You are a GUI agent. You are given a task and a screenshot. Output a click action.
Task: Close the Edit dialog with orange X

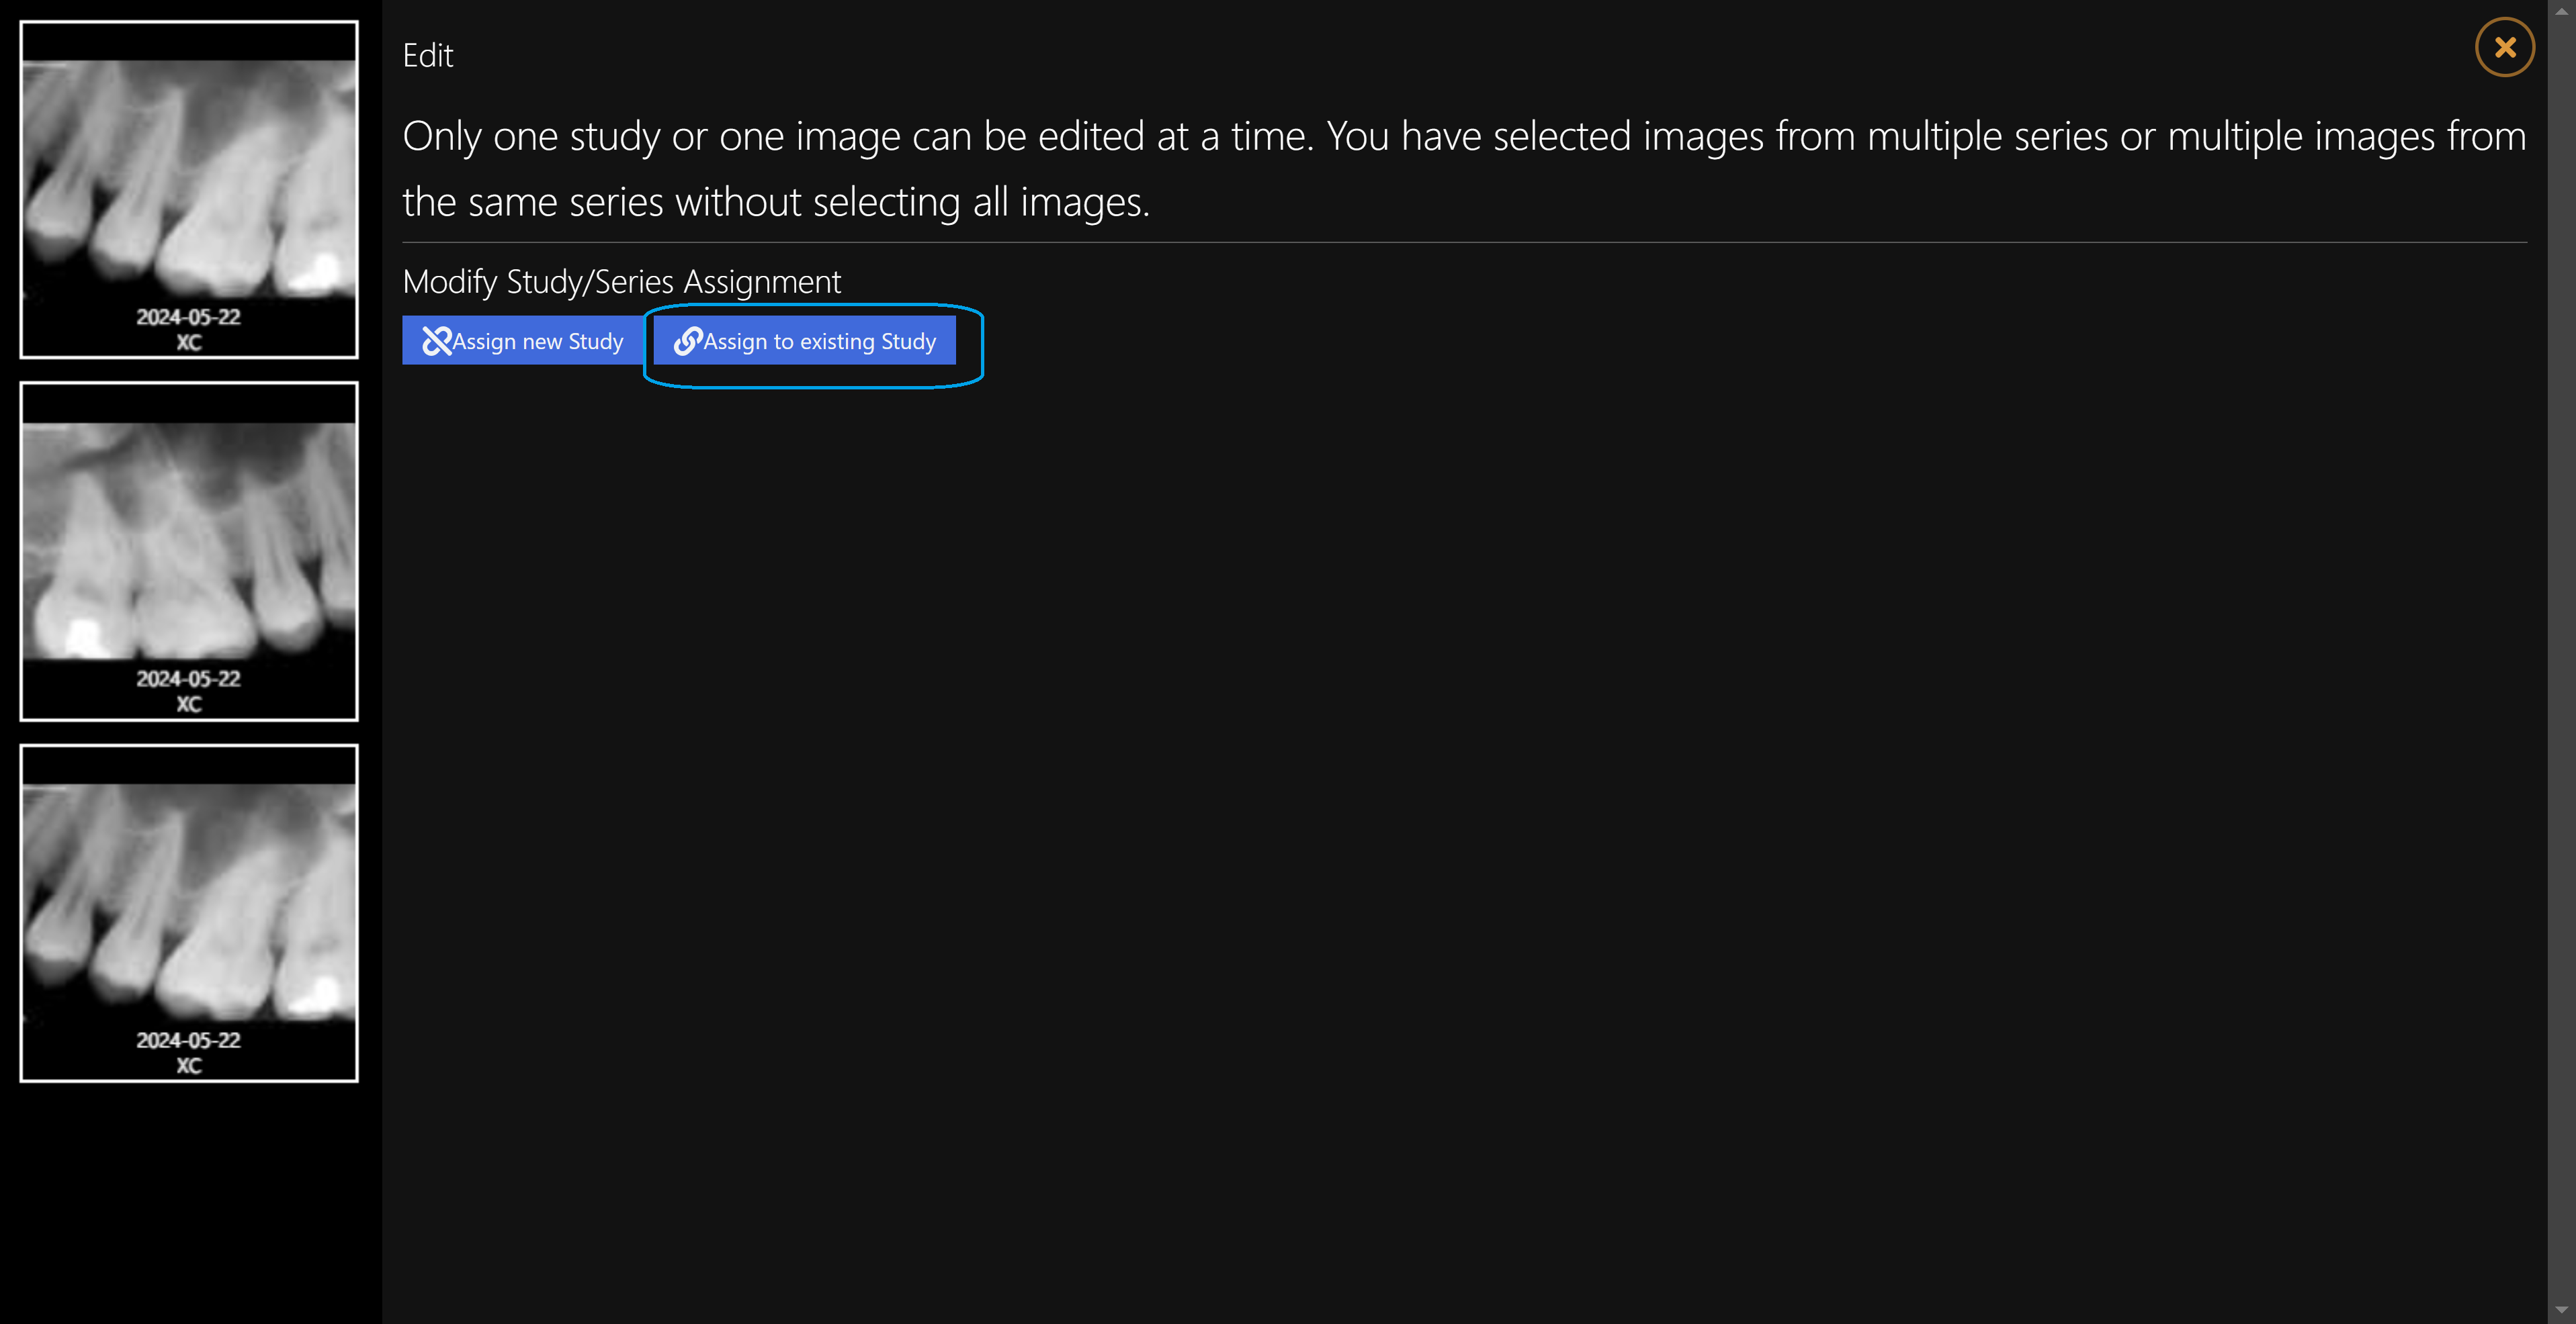pos(2504,47)
